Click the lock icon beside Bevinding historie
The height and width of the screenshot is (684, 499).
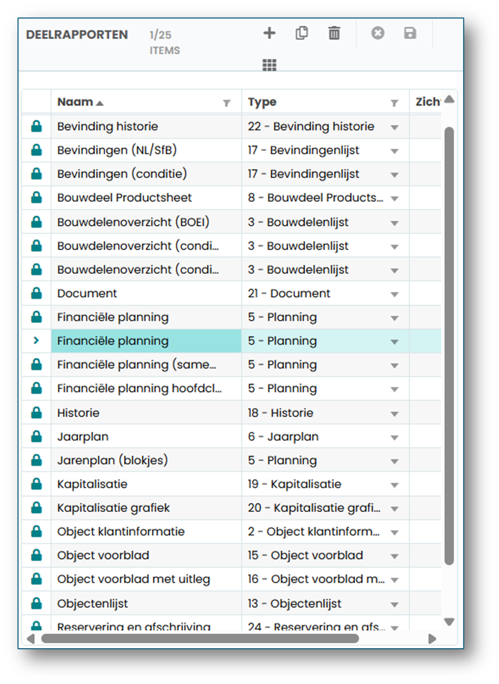click(x=36, y=127)
